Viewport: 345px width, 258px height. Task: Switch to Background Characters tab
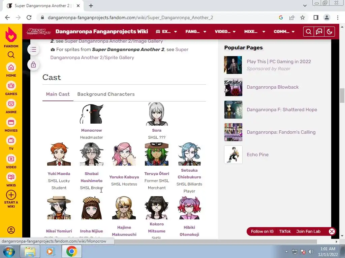pyautogui.click(x=106, y=94)
